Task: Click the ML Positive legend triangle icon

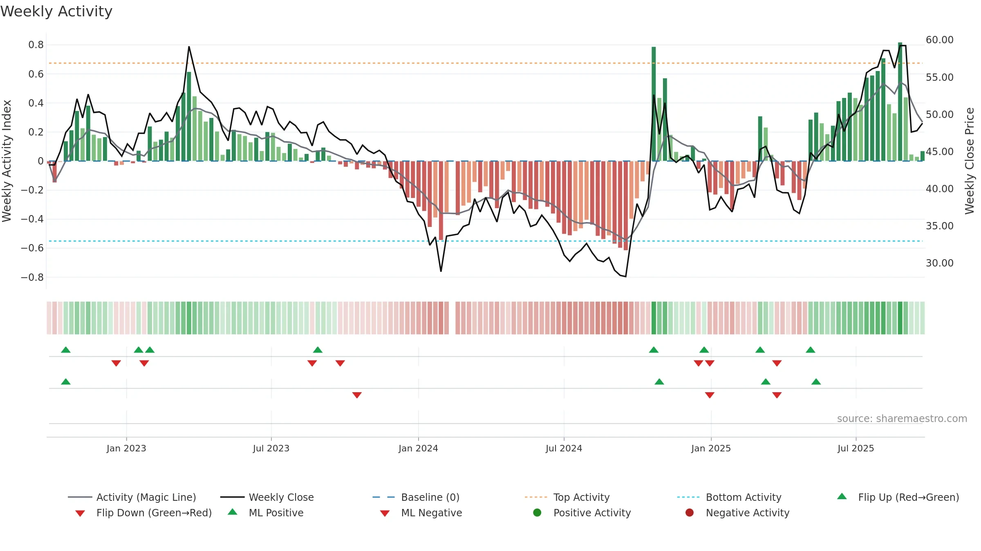Action: 233,512
